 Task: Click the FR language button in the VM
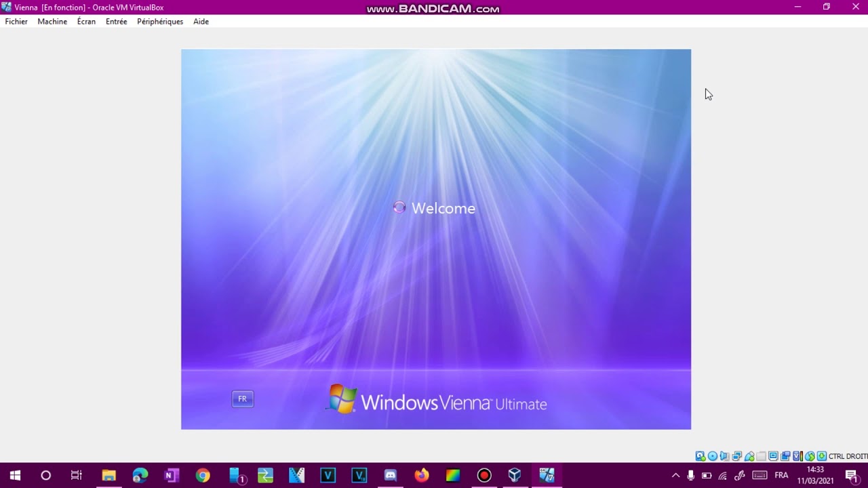[x=242, y=399]
